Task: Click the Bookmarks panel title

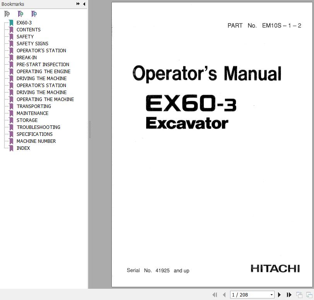Action: click(13, 4)
